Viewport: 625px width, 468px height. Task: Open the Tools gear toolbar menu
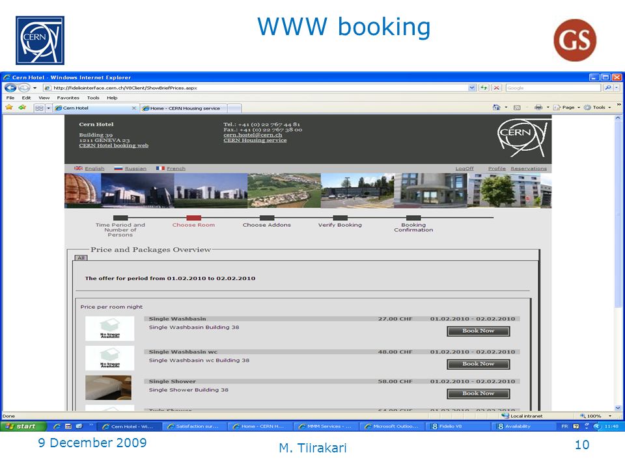point(597,107)
